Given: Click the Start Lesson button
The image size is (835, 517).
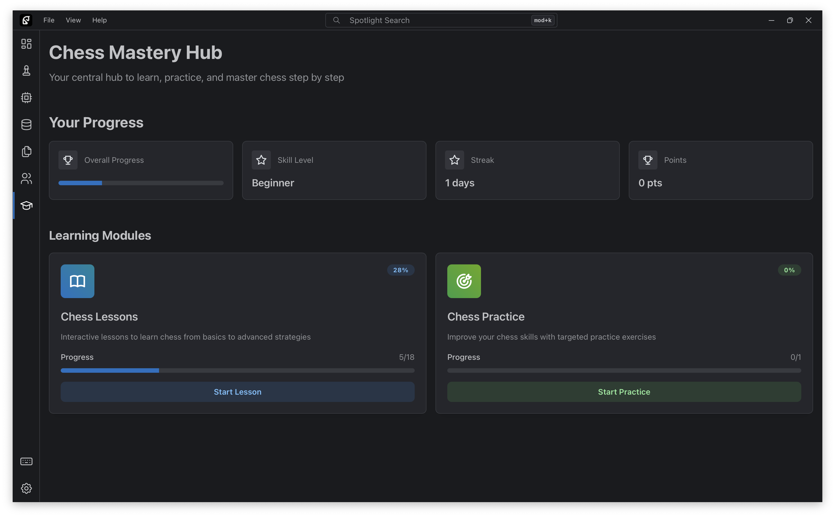Looking at the screenshot, I should pyautogui.click(x=237, y=392).
